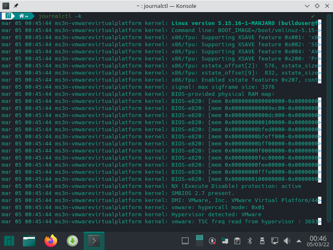Minimize the Konsole window
Screen dimensions: 333x250
point(307,6)
